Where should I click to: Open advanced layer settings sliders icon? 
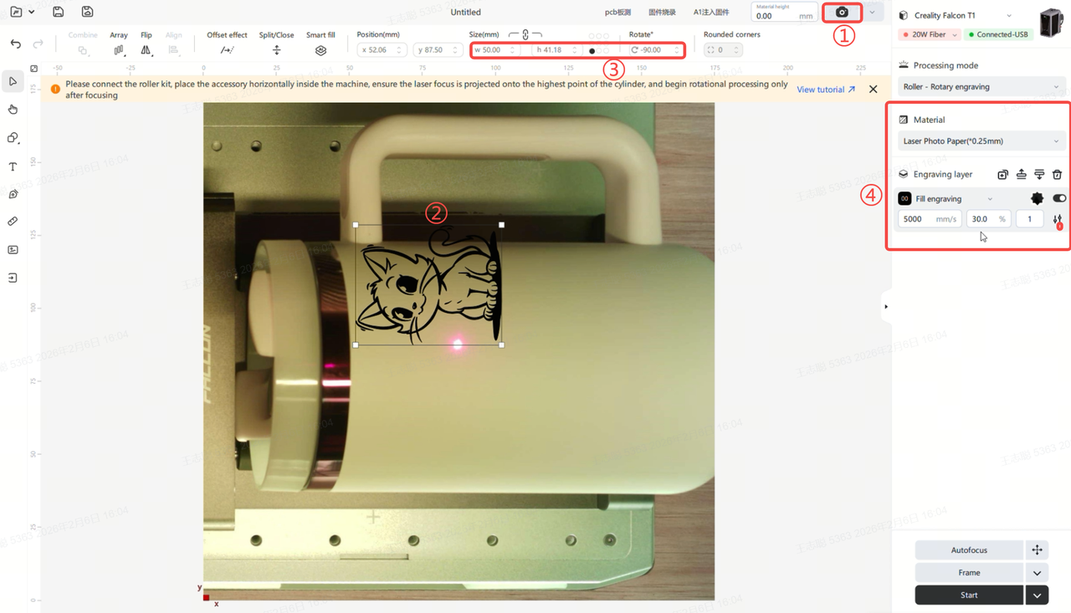(1058, 219)
